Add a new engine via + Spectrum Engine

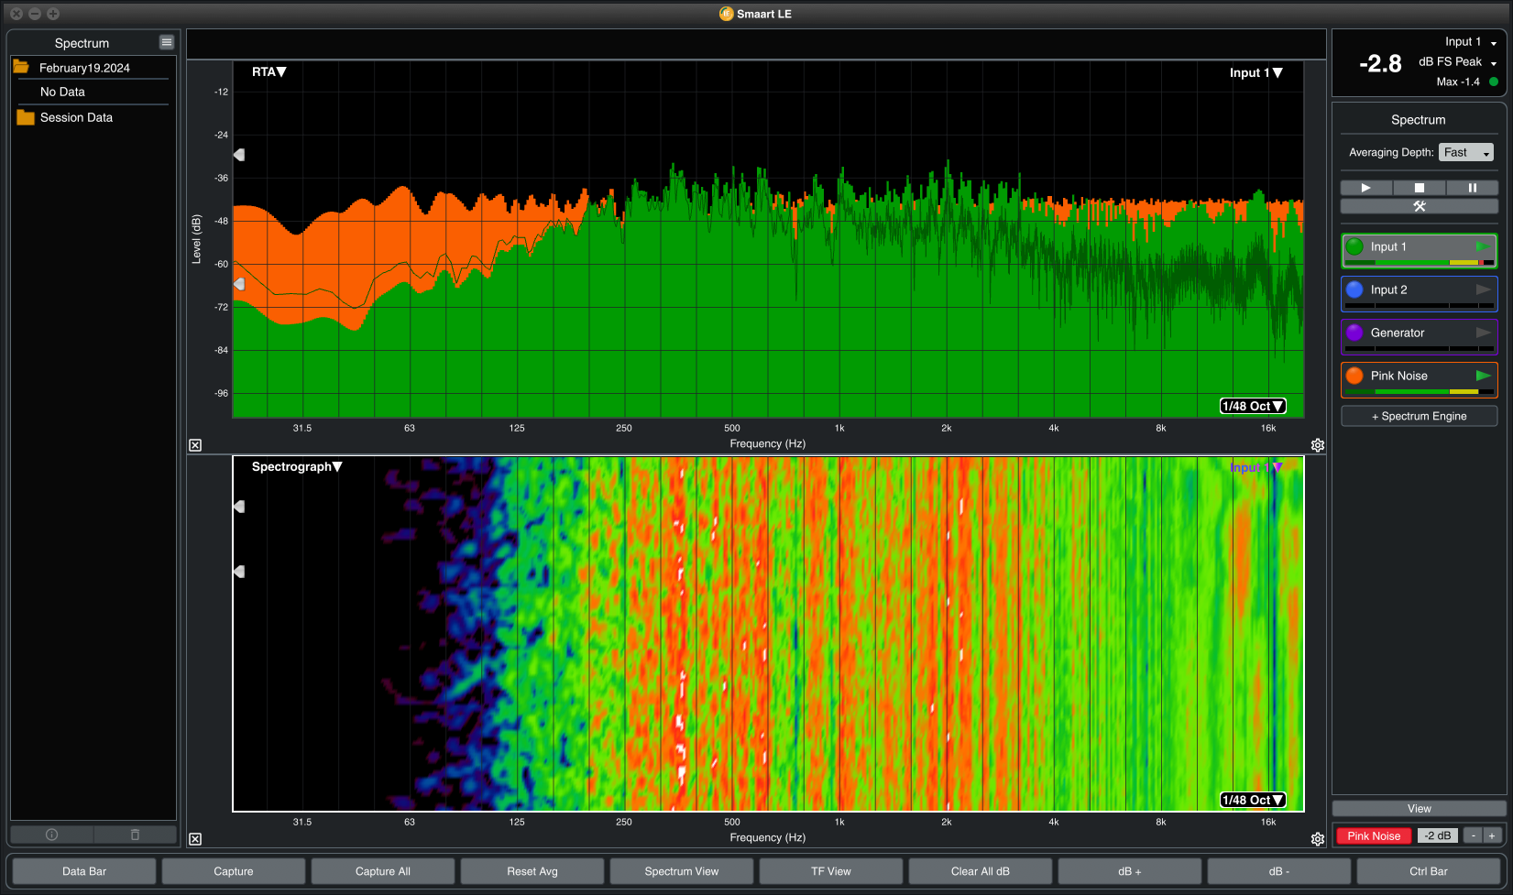click(1420, 416)
